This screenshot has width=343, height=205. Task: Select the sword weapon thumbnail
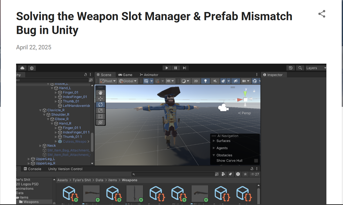(x=135, y=194)
